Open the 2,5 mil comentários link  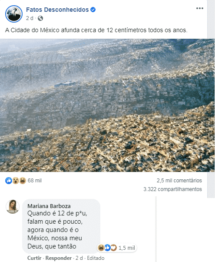click(x=179, y=181)
